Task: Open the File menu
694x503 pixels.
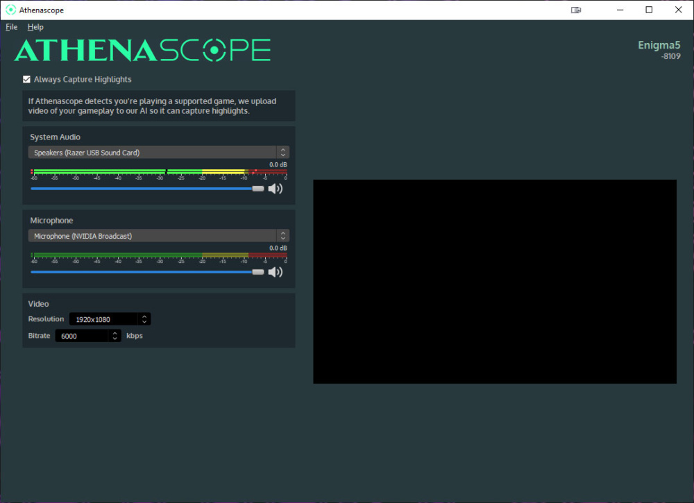Action: (x=12, y=27)
